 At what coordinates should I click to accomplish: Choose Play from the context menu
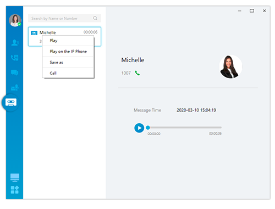coord(68,41)
